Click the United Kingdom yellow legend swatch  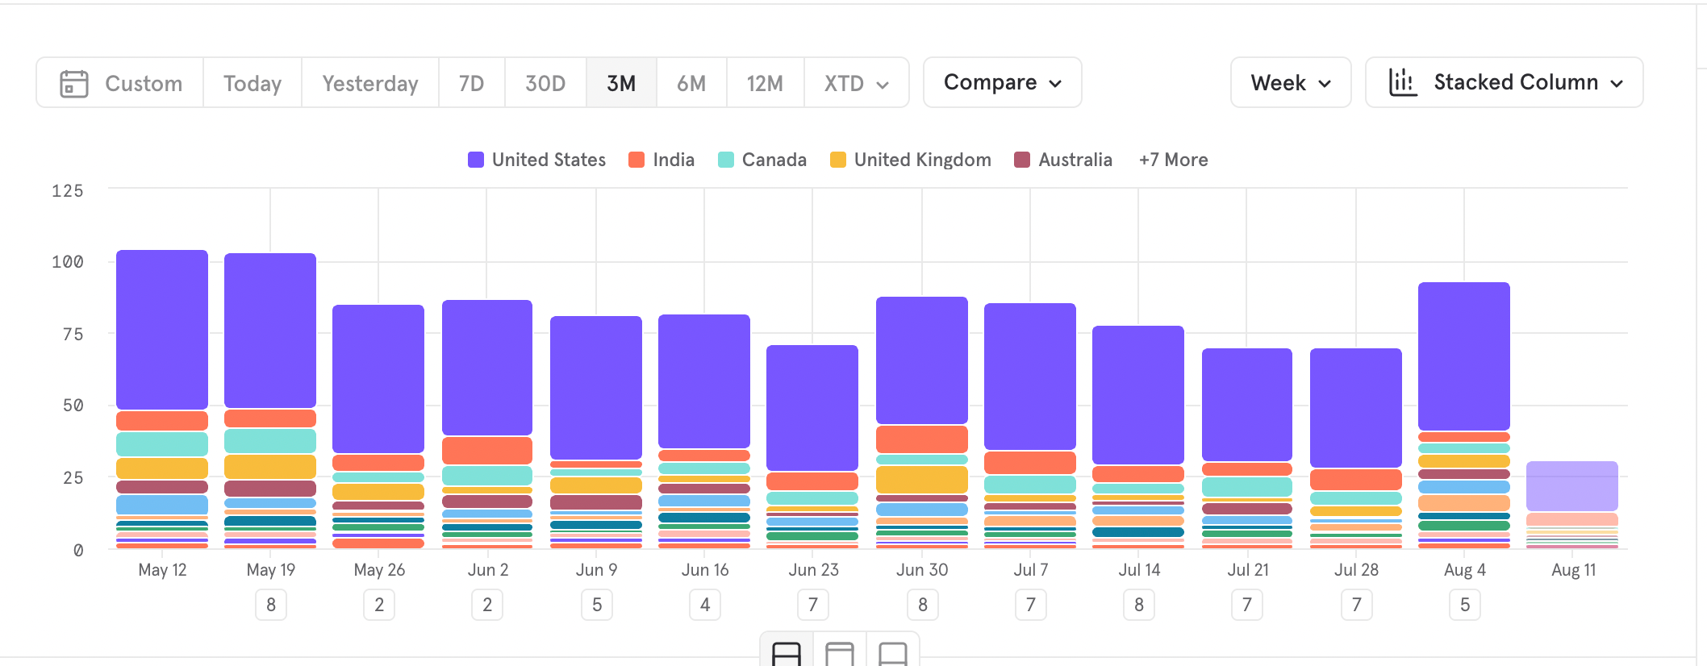pyautogui.click(x=838, y=160)
